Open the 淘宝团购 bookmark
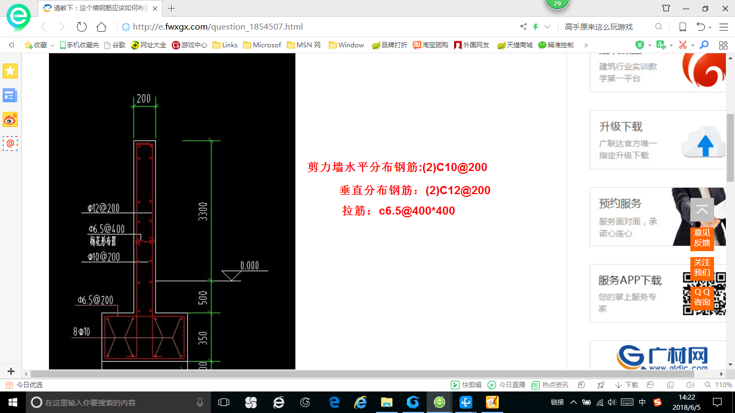Viewport: 735px width, 413px height. (x=430, y=45)
